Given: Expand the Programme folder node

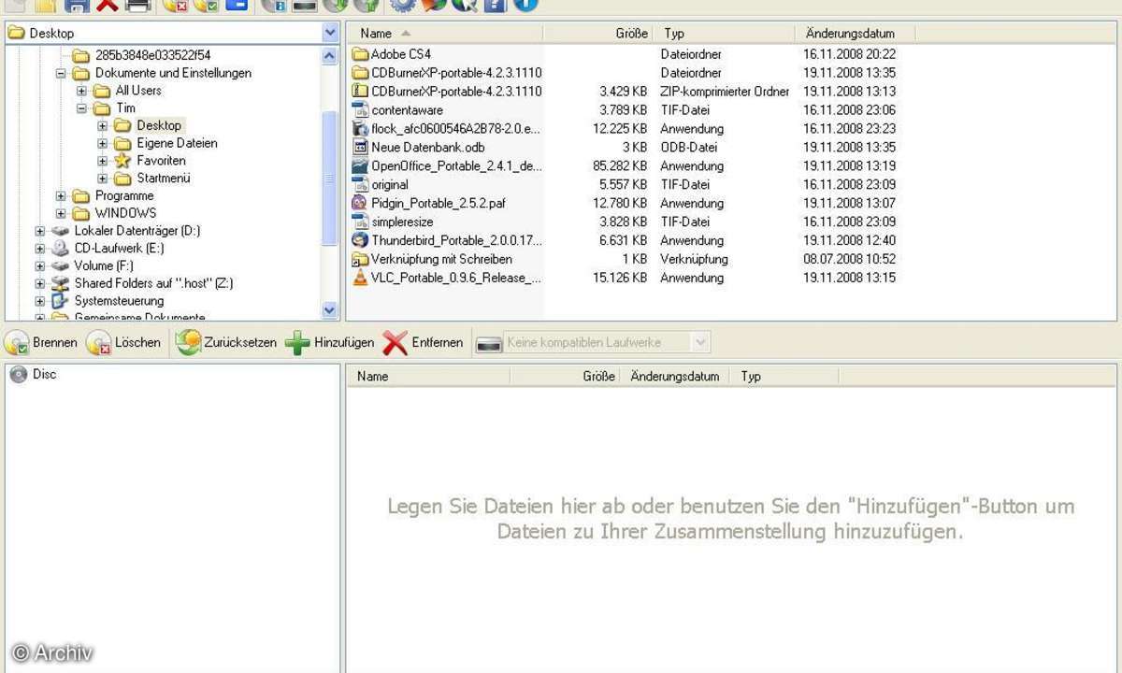Looking at the screenshot, I should click(x=61, y=196).
